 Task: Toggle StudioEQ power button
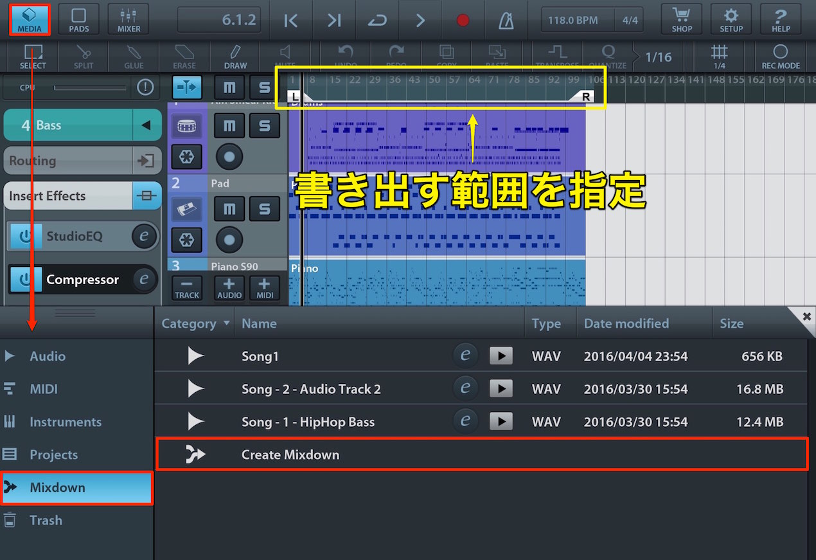pyautogui.click(x=26, y=236)
